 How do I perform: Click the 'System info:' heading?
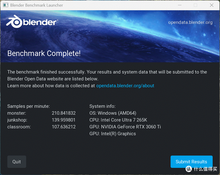[x=102, y=106]
